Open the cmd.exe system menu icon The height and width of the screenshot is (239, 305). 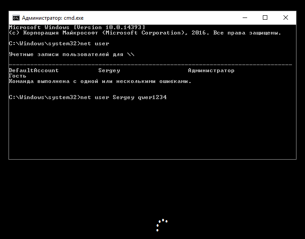pos(16,18)
